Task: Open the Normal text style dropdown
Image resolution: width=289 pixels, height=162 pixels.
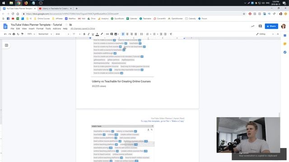Action: [x=45, y=34]
